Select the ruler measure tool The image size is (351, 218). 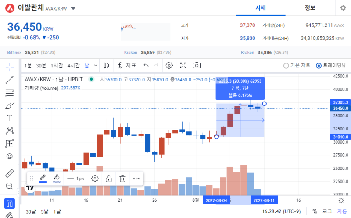[9, 173]
